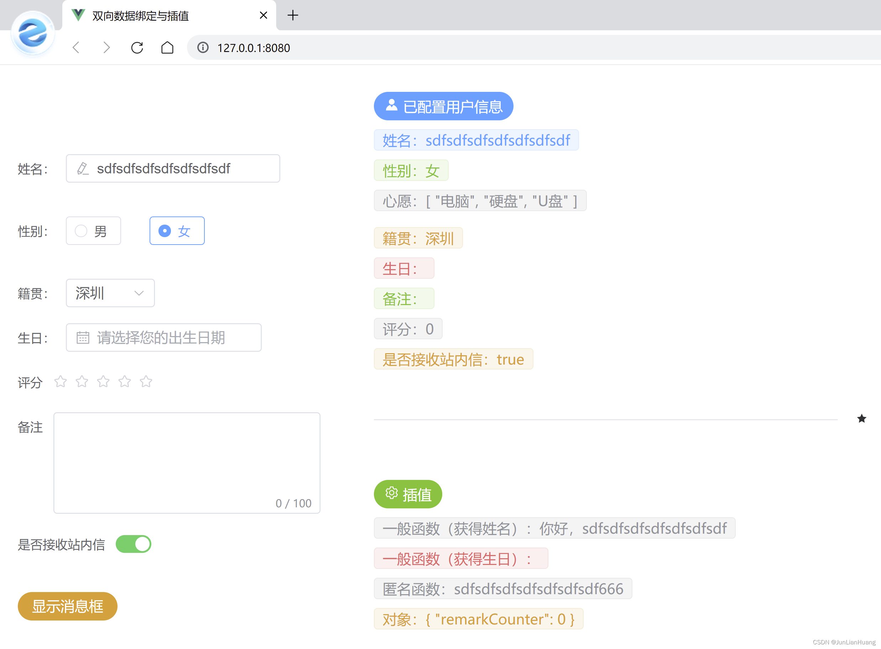Viewport: 881px width, 649px height.
Task: Click the browser forward arrow
Action: point(106,48)
